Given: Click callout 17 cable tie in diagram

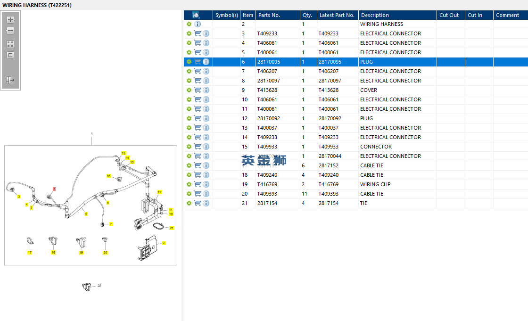Looking at the screenshot, I should 30,252.
